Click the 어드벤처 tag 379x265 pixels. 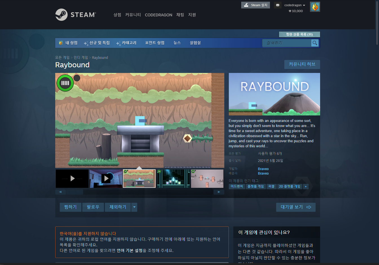237,186
